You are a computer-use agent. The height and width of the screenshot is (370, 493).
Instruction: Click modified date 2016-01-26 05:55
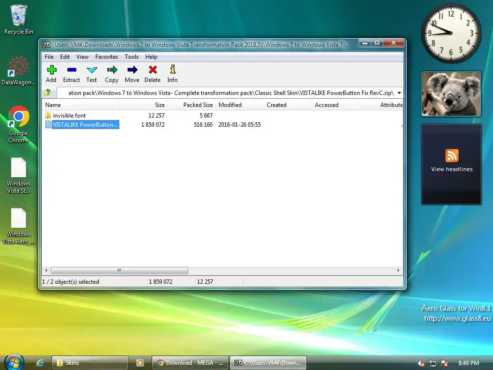click(240, 125)
